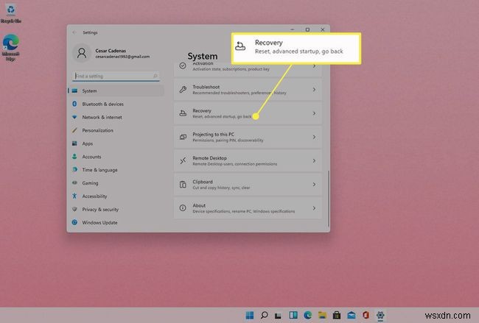Open the Windows Start menu on the taskbar
The height and width of the screenshot is (323, 479).
point(250,315)
